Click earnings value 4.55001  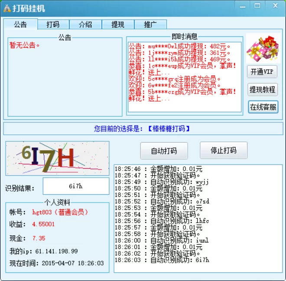point(43,224)
